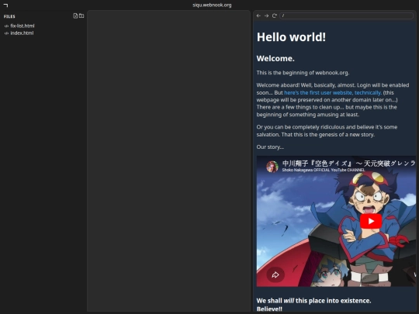Click the siqu.webnook.org title
The image size is (419, 314).
point(212,5)
